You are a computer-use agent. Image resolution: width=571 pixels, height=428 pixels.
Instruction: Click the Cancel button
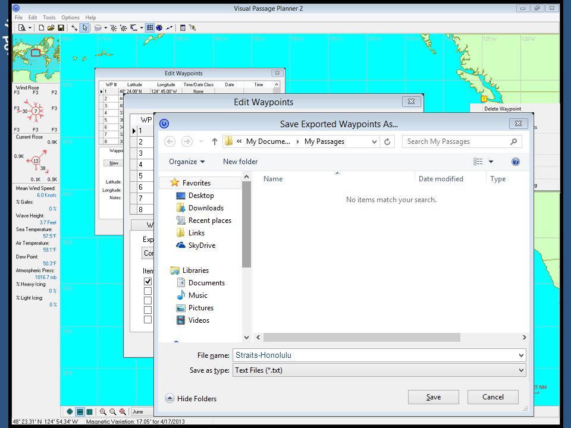(x=492, y=397)
